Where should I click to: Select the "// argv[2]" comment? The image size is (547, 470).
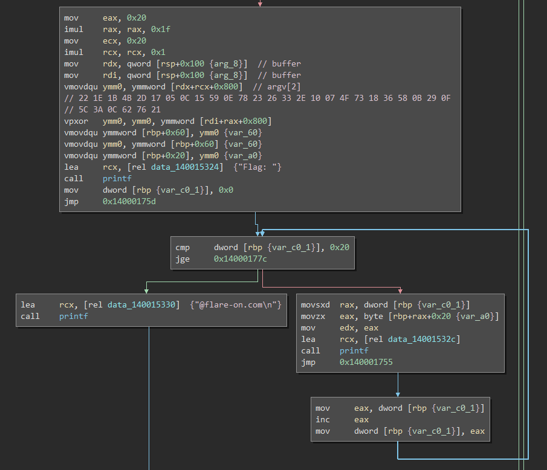point(277,86)
